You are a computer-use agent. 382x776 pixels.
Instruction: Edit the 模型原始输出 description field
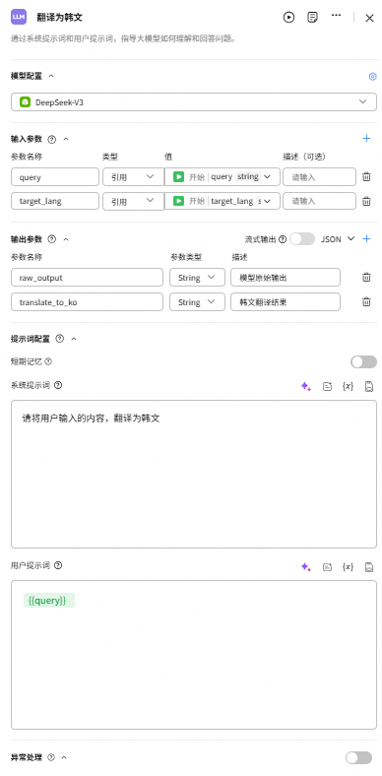pyautogui.click(x=286, y=278)
